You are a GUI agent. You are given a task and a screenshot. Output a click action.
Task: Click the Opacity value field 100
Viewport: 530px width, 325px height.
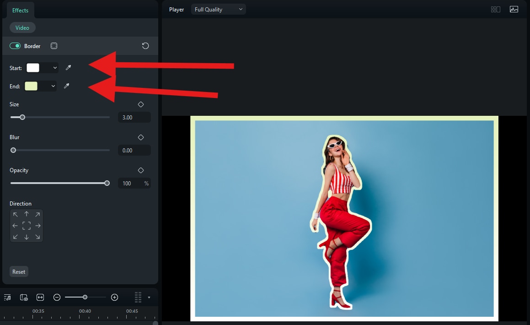[134, 183]
